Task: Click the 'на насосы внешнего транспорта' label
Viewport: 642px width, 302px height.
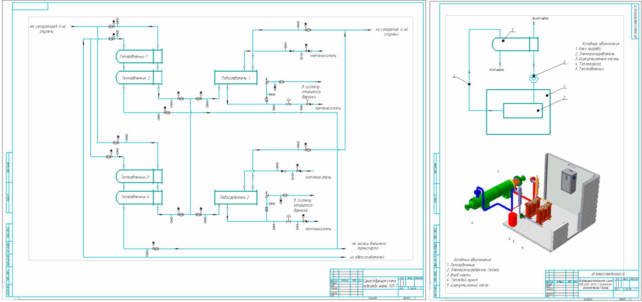Action: pos(369,246)
